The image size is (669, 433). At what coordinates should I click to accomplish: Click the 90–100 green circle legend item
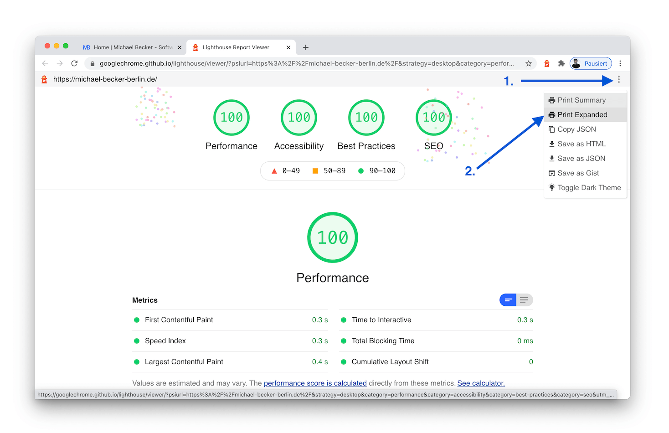pos(377,171)
